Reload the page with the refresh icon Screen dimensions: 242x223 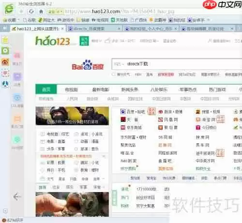click(31, 12)
